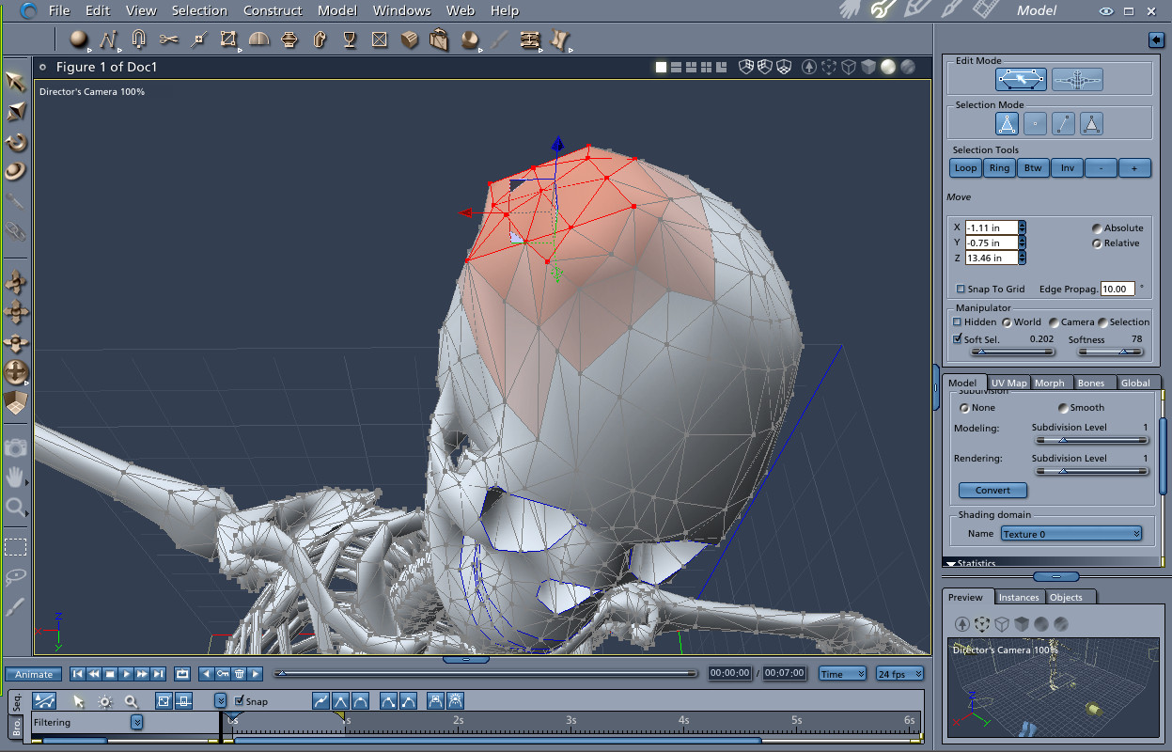Set viewport to wireframe cube display

coord(848,67)
